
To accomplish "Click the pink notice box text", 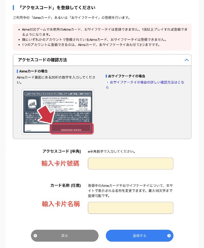I will pos(102,37).
